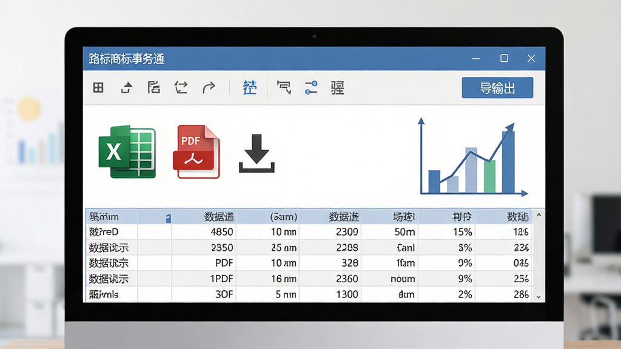
Task: Click the 50m cell
Action: [x=390, y=232]
